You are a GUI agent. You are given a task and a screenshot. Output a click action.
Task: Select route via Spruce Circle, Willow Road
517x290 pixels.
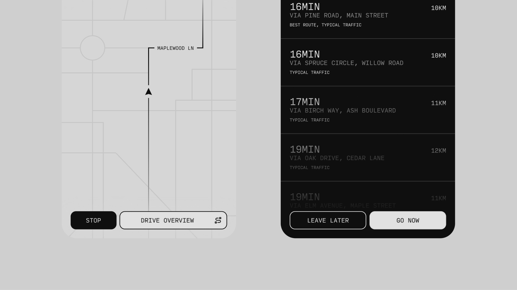coord(368,63)
